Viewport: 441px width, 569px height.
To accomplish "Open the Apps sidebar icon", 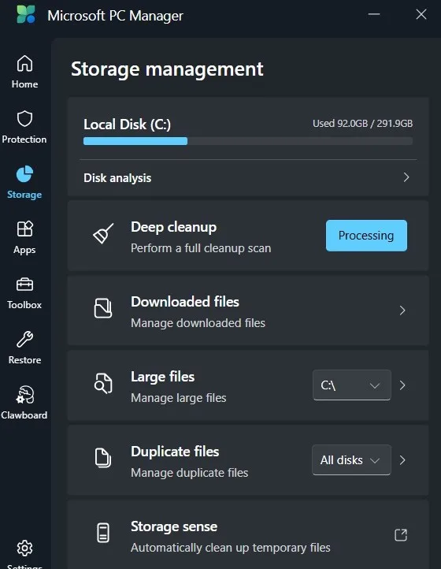I will coord(24,229).
